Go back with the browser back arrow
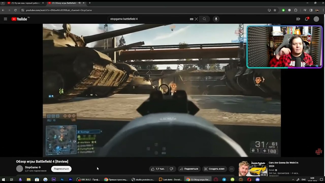The height and width of the screenshot is (183, 325). [3, 10]
